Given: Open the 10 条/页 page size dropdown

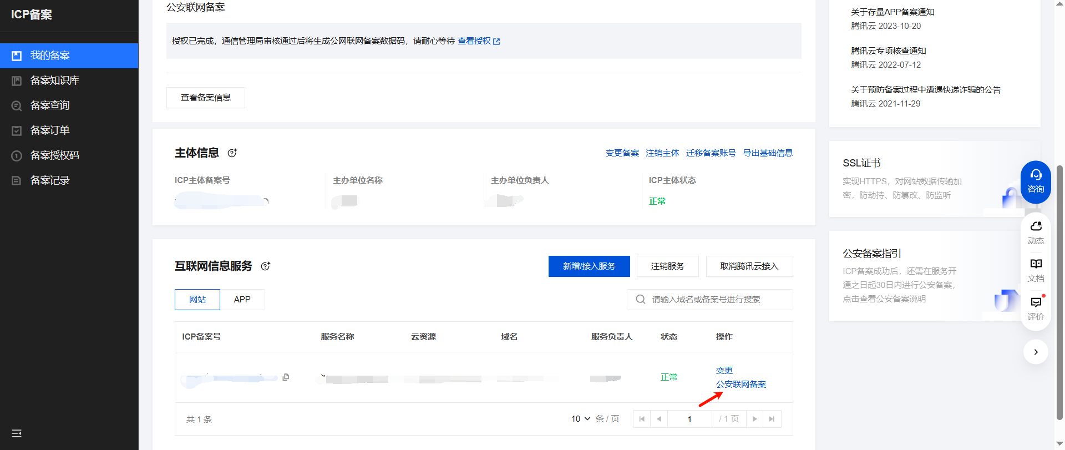Looking at the screenshot, I should pos(581,419).
